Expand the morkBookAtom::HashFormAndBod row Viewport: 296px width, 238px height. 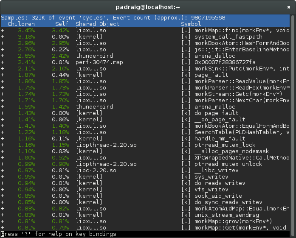coord(2,43)
